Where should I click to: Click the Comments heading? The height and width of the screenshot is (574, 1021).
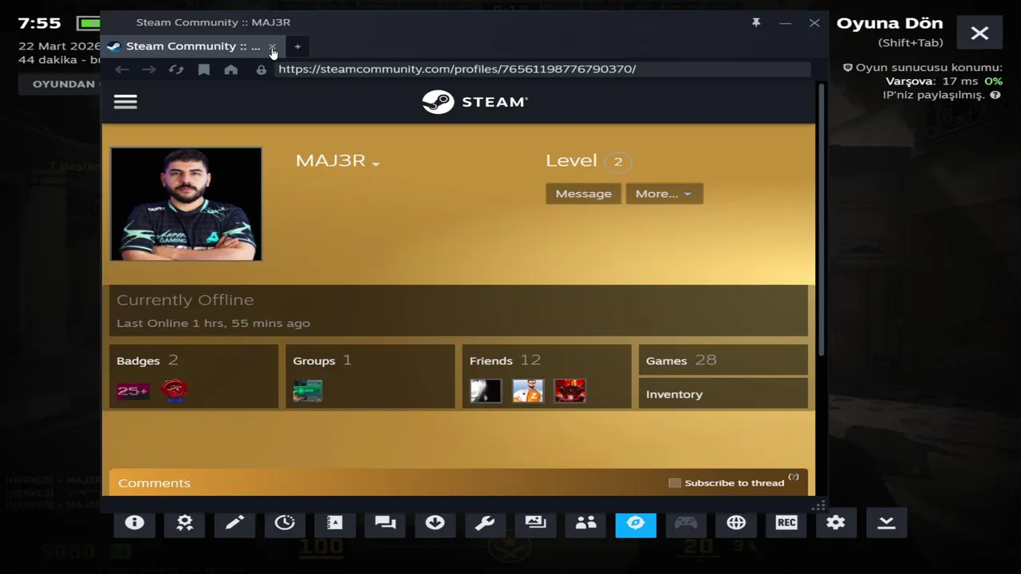[x=154, y=483]
